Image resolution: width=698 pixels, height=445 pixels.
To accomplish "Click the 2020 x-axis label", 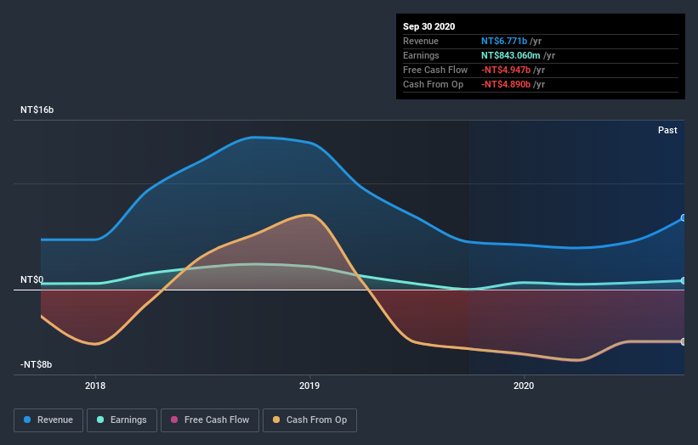I will coord(524,386).
